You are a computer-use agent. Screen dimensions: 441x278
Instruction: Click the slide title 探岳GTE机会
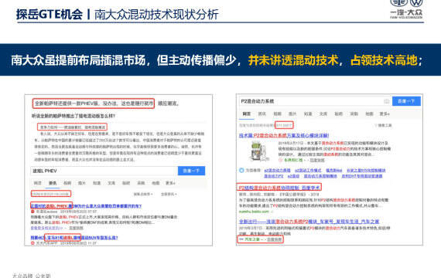click(50, 15)
